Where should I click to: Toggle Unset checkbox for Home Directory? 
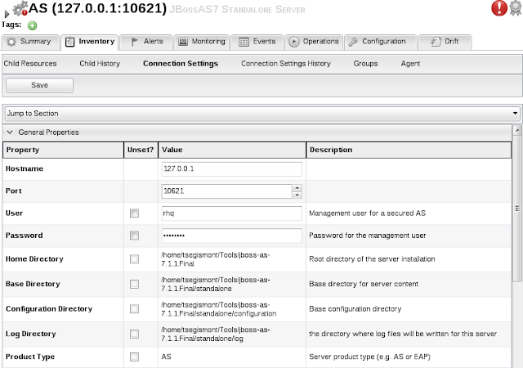click(x=134, y=259)
